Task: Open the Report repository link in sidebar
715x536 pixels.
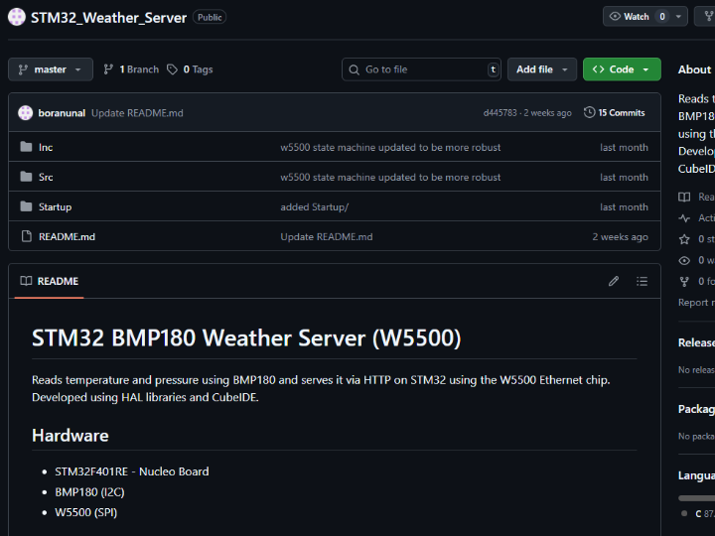Action: click(696, 302)
